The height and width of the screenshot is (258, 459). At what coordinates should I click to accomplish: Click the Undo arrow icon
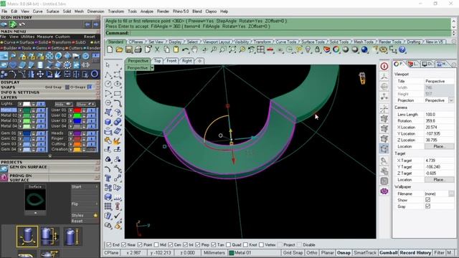(185, 49)
